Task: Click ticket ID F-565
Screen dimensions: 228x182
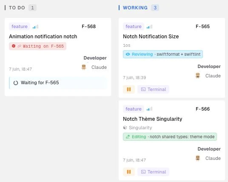Action: (x=203, y=26)
